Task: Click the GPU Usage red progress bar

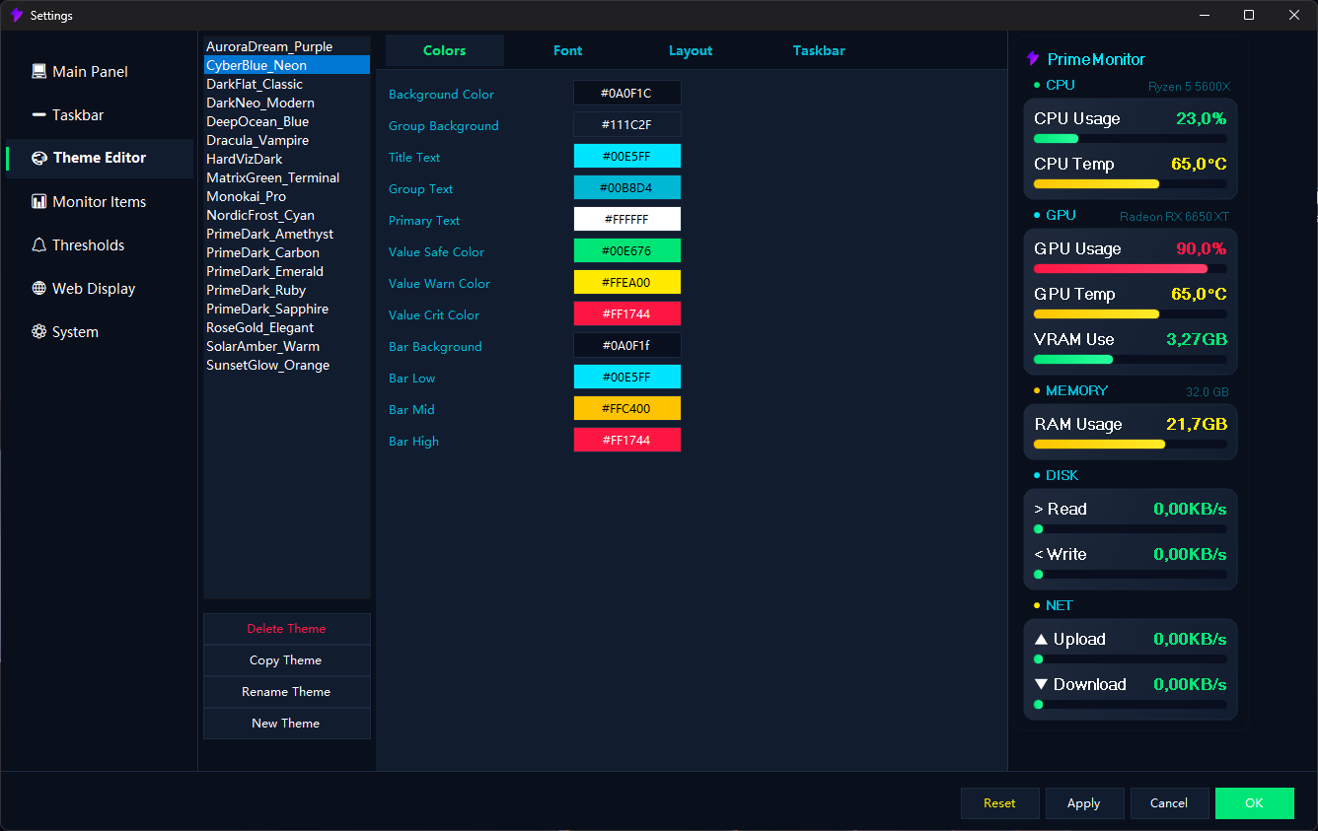Action: pos(1131,268)
